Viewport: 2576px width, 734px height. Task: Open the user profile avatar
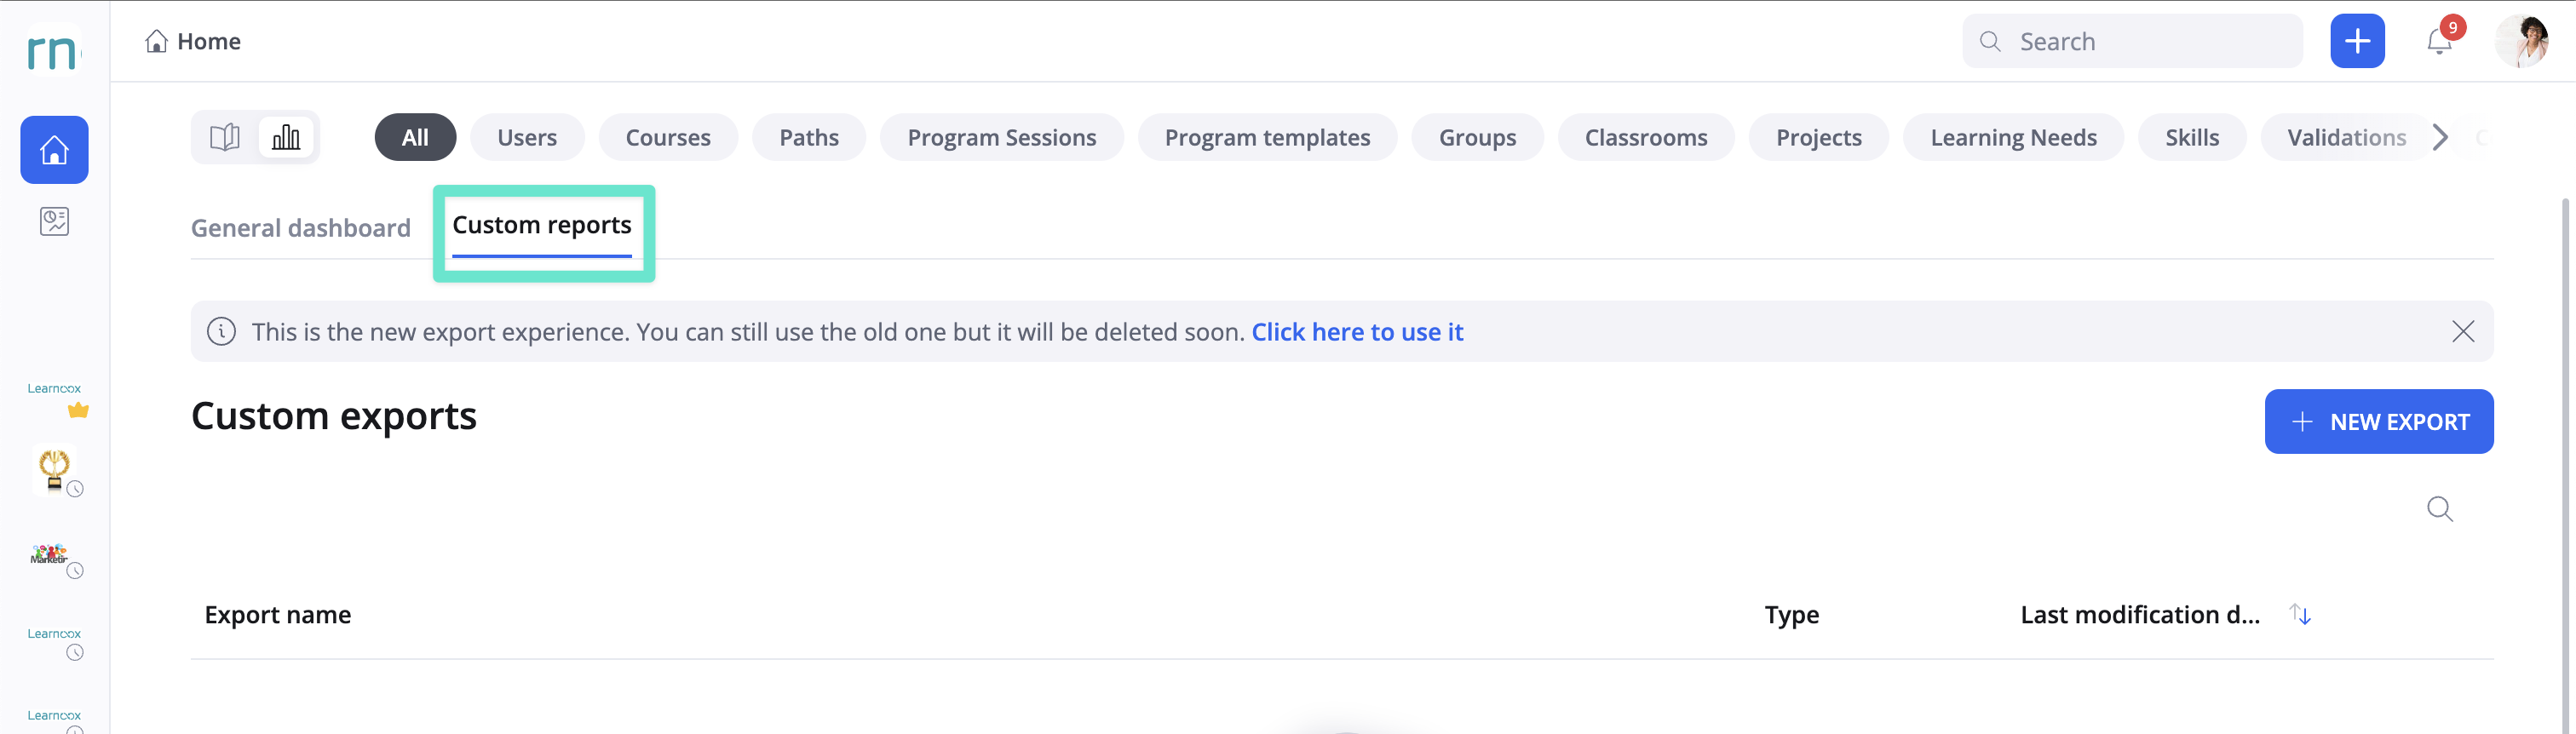pyautogui.click(x=2522, y=41)
